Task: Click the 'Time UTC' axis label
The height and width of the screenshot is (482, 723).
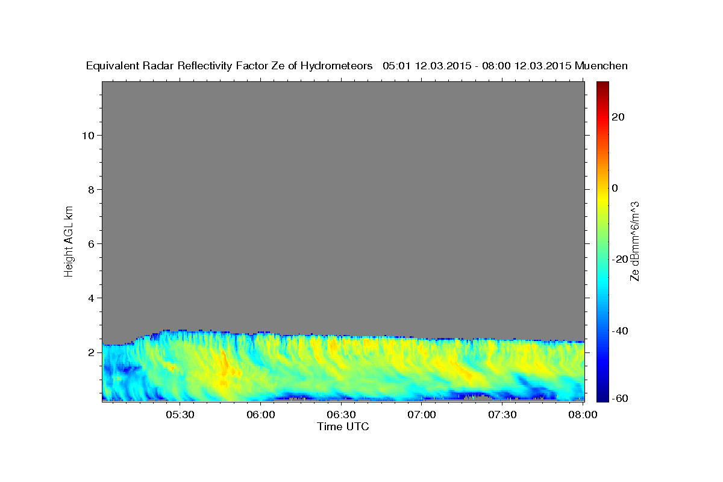Action: tap(343, 427)
